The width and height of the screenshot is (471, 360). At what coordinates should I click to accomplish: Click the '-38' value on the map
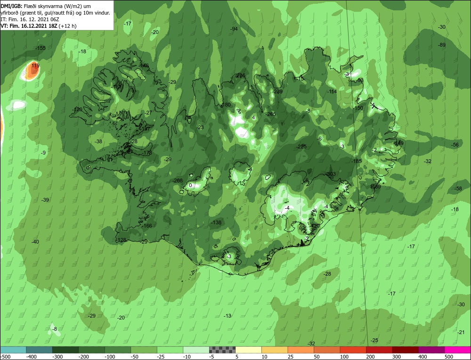click(x=98, y=141)
